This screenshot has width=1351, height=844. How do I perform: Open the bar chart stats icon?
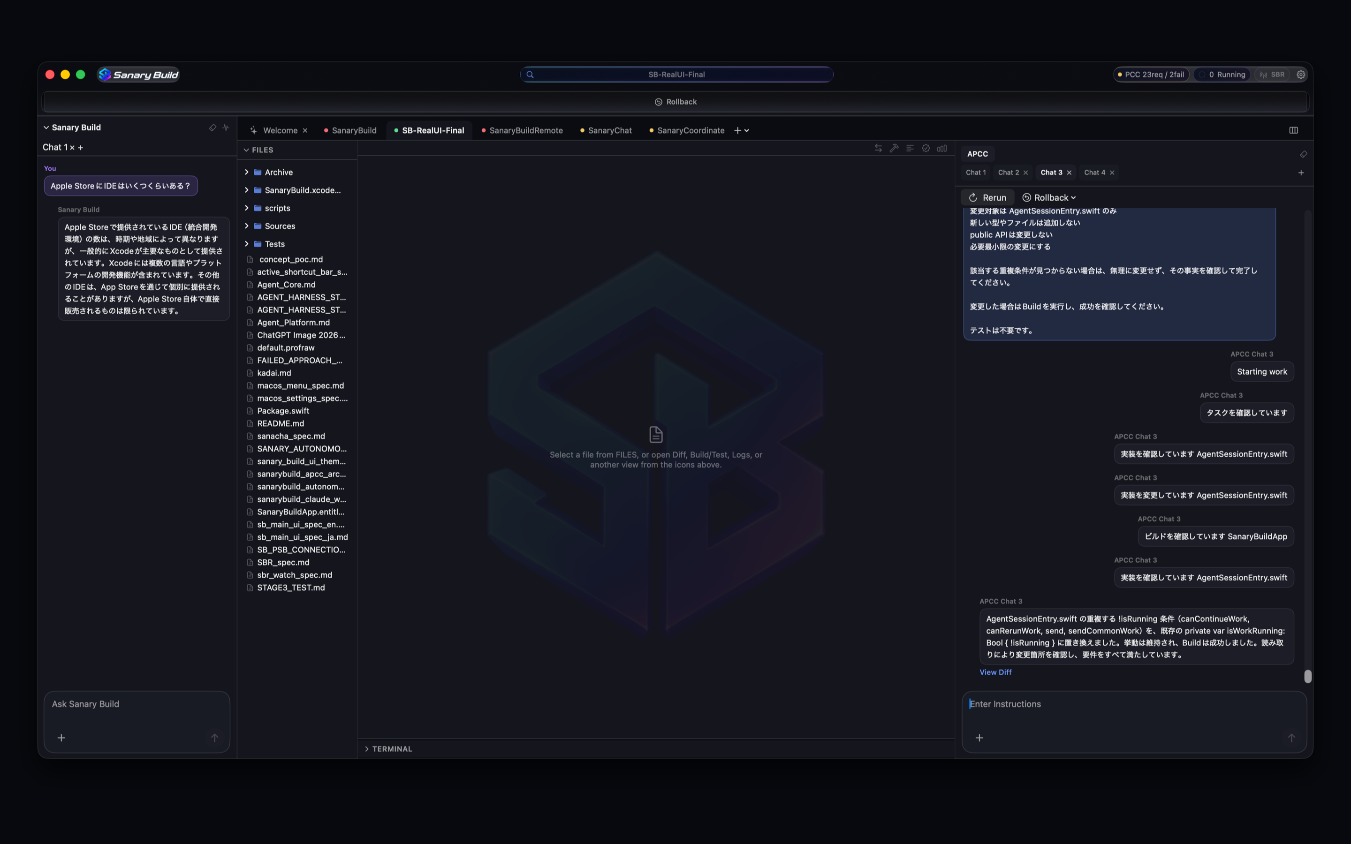pos(942,148)
